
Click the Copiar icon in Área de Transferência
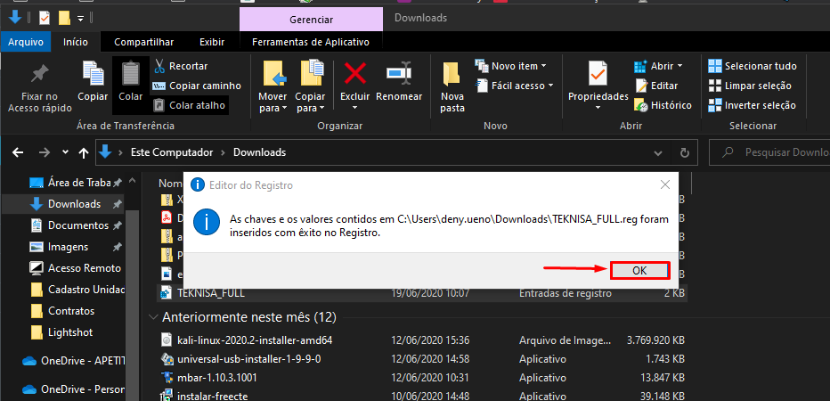pyautogui.click(x=93, y=74)
